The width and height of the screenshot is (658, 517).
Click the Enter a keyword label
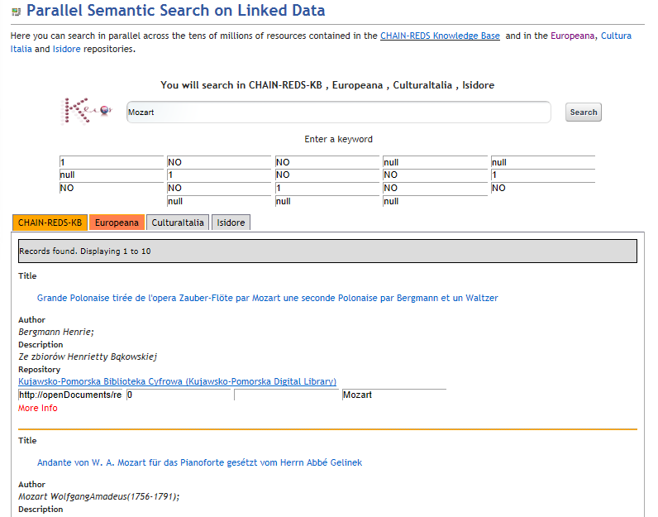click(338, 139)
